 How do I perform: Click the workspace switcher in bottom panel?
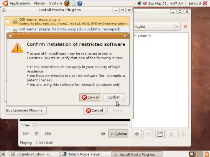click(x=196, y=154)
